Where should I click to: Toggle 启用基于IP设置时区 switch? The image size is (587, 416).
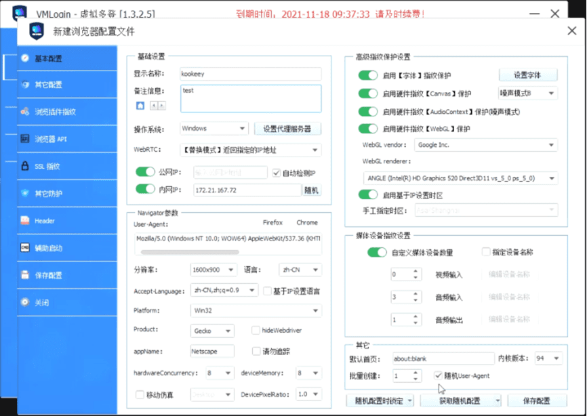pos(368,194)
